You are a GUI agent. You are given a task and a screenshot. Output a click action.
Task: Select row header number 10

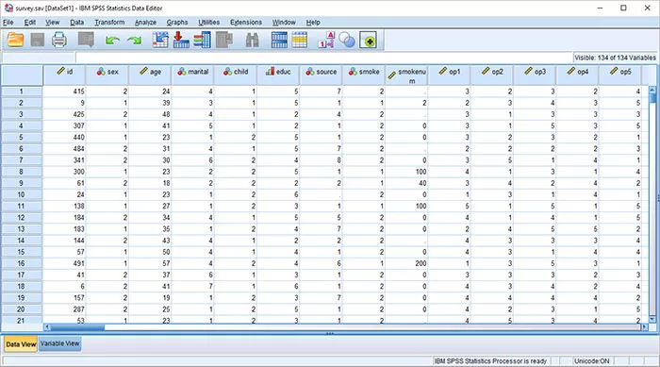22,194
